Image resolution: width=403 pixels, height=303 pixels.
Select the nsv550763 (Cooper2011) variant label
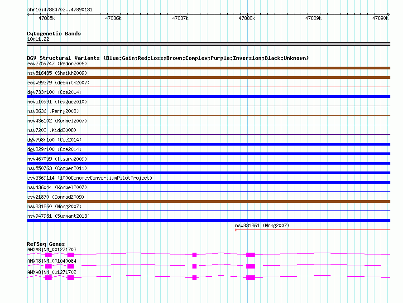click(57, 168)
